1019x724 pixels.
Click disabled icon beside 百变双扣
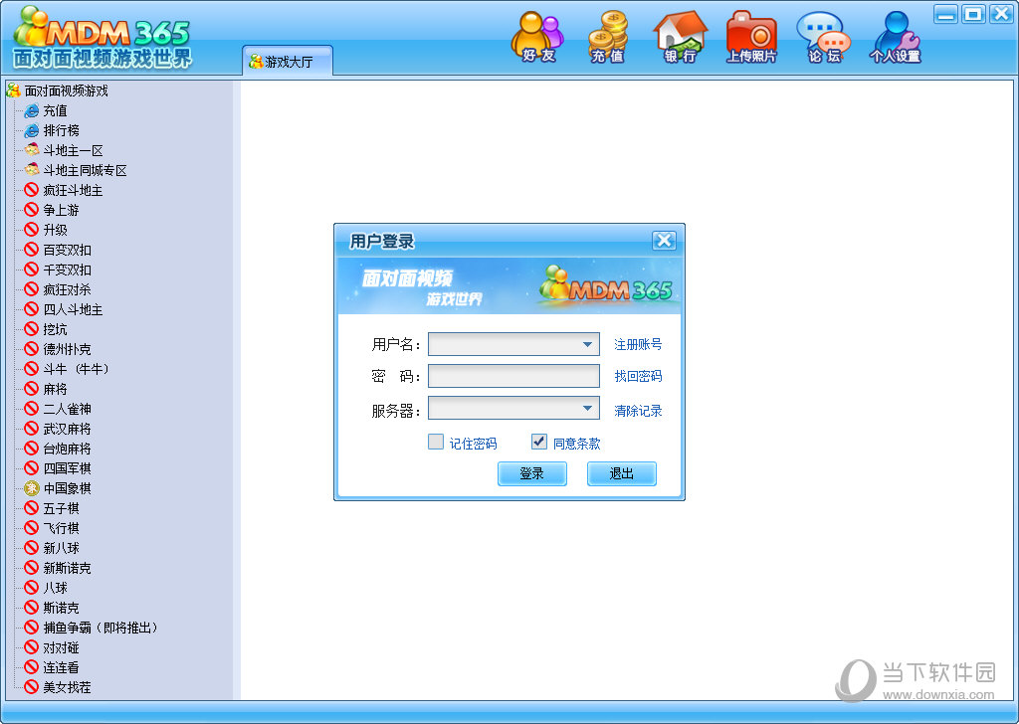tap(32, 250)
